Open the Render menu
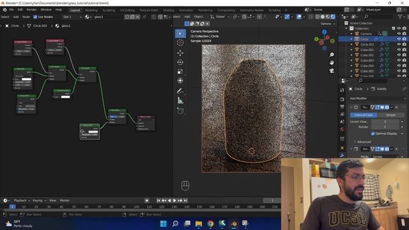The image size is (409, 230). click(x=31, y=10)
